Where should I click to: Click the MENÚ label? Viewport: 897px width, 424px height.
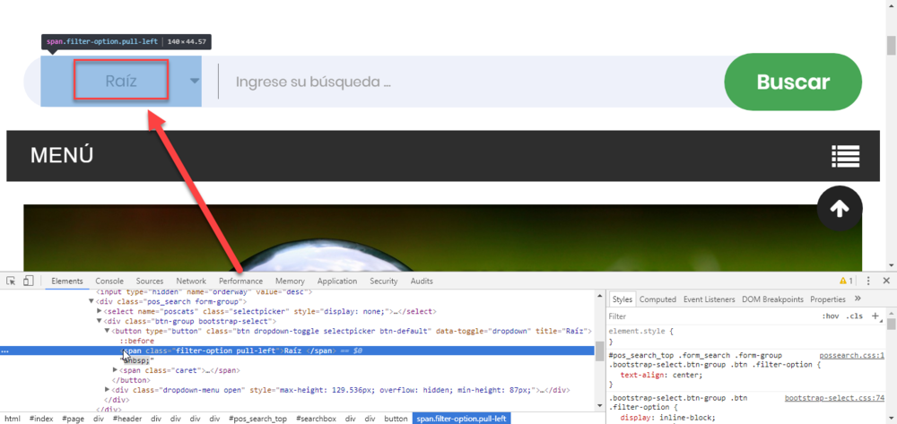click(x=62, y=155)
